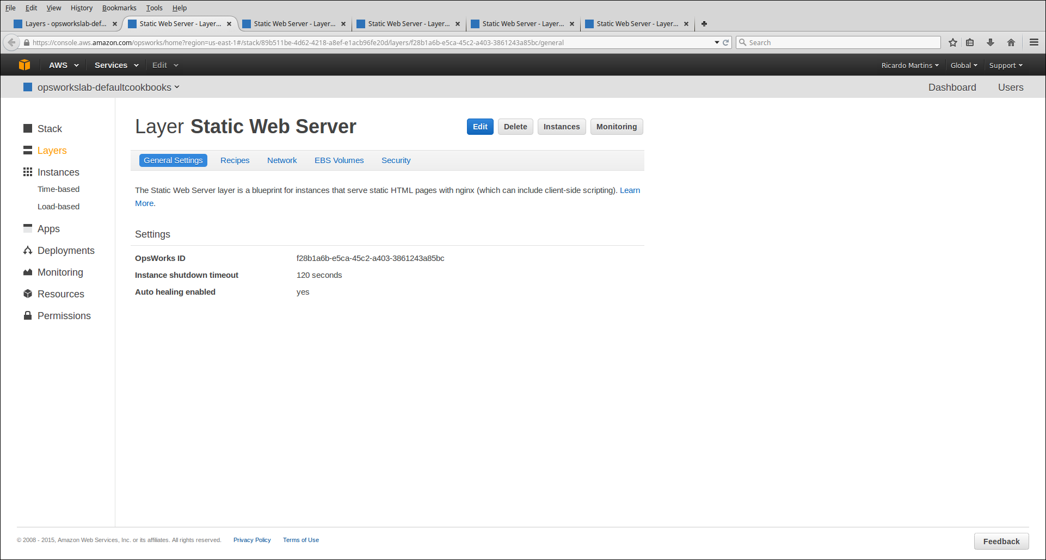Click the orange AWS cube logo
Image resolution: width=1046 pixels, height=560 pixels.
(24, 65)
